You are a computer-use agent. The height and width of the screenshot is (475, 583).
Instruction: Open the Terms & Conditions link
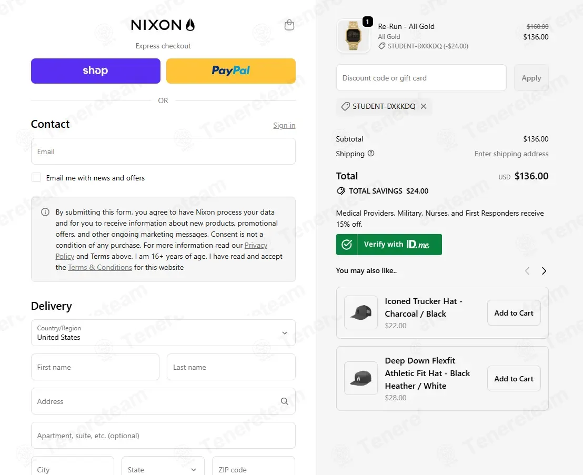point(100,267)
